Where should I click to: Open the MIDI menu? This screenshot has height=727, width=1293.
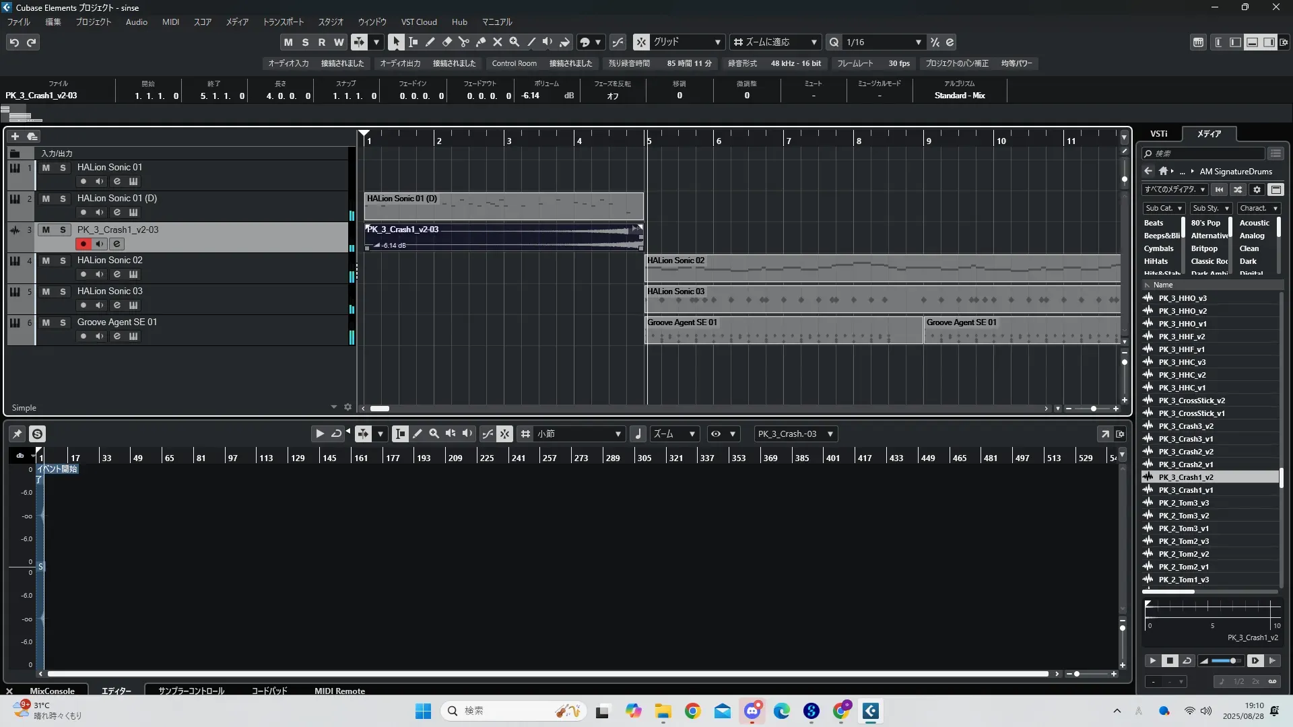point(170,22)
